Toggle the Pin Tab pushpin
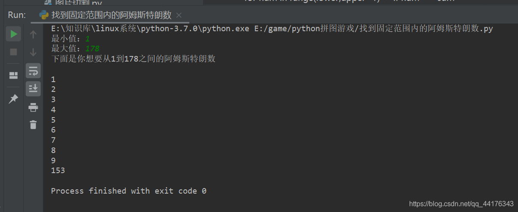 tap(13, 99)
